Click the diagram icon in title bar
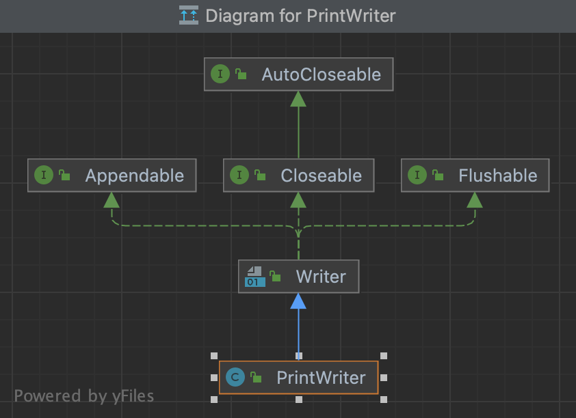The height and width of the screenshot is (418, 576). pos(189,15)
